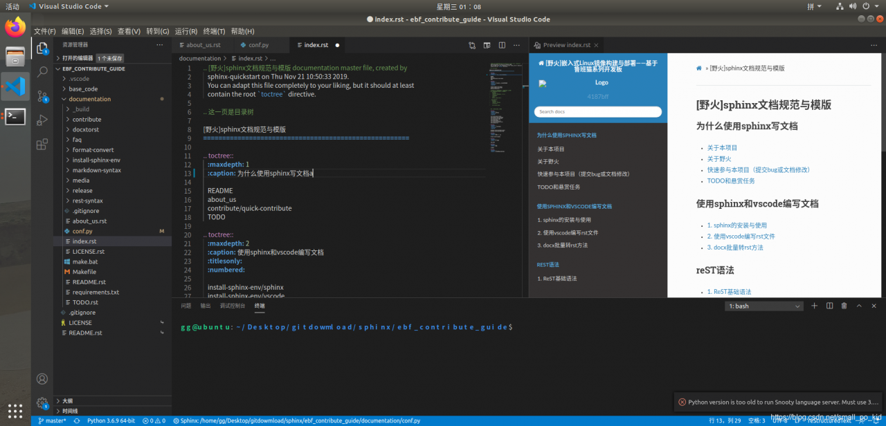Viewport: 886px width, 426px height.
Task: Click Python 3.6.9 64-bit interpreter in status bar
Action: coord(111,420)
